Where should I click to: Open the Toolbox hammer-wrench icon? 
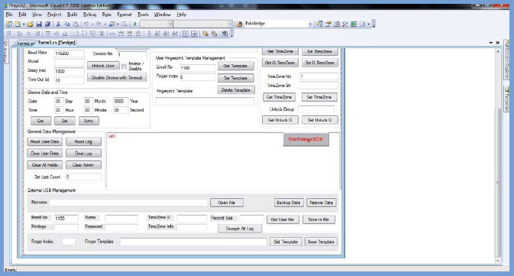click(x=345, y=24)
